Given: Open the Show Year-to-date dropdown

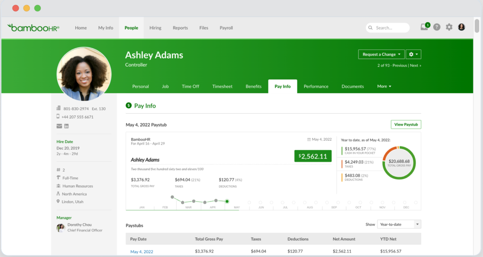Looking at the screenshot, I should (x=399, y=224).
